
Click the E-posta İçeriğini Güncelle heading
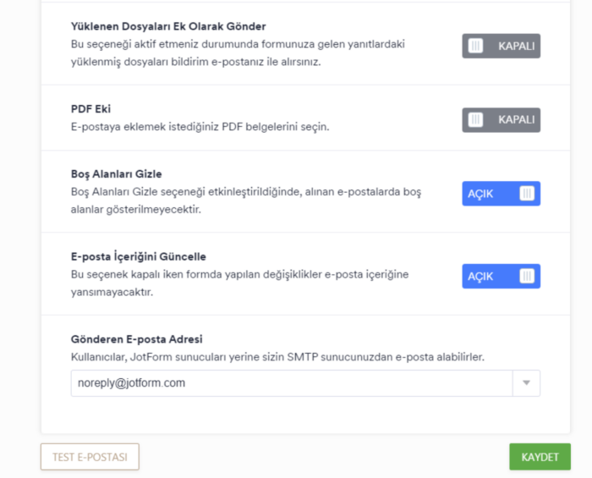click(x=138, y=256)
